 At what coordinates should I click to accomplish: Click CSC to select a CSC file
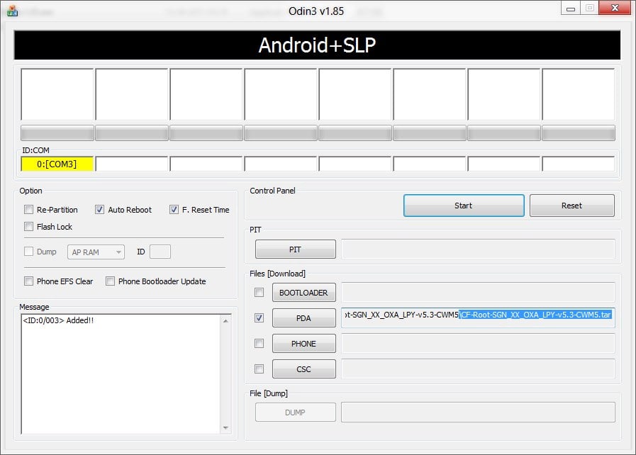pos(303,369)
